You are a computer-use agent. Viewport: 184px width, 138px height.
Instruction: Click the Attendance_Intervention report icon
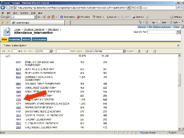coord(7,31)
